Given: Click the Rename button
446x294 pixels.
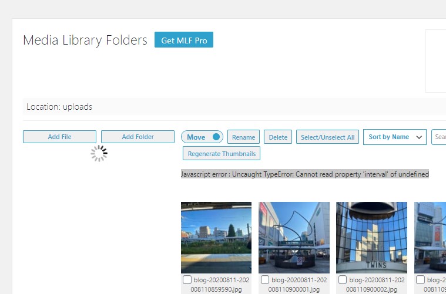Looking at the screenshot, I should (243, 137).
